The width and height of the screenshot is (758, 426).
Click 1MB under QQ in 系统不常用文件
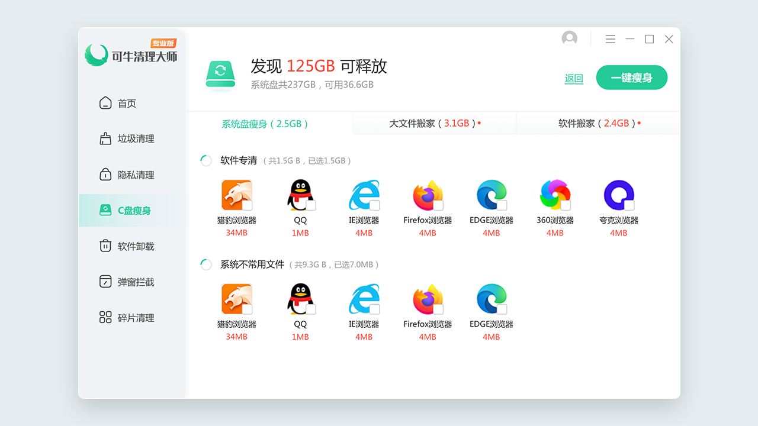(x=300, y=337)
